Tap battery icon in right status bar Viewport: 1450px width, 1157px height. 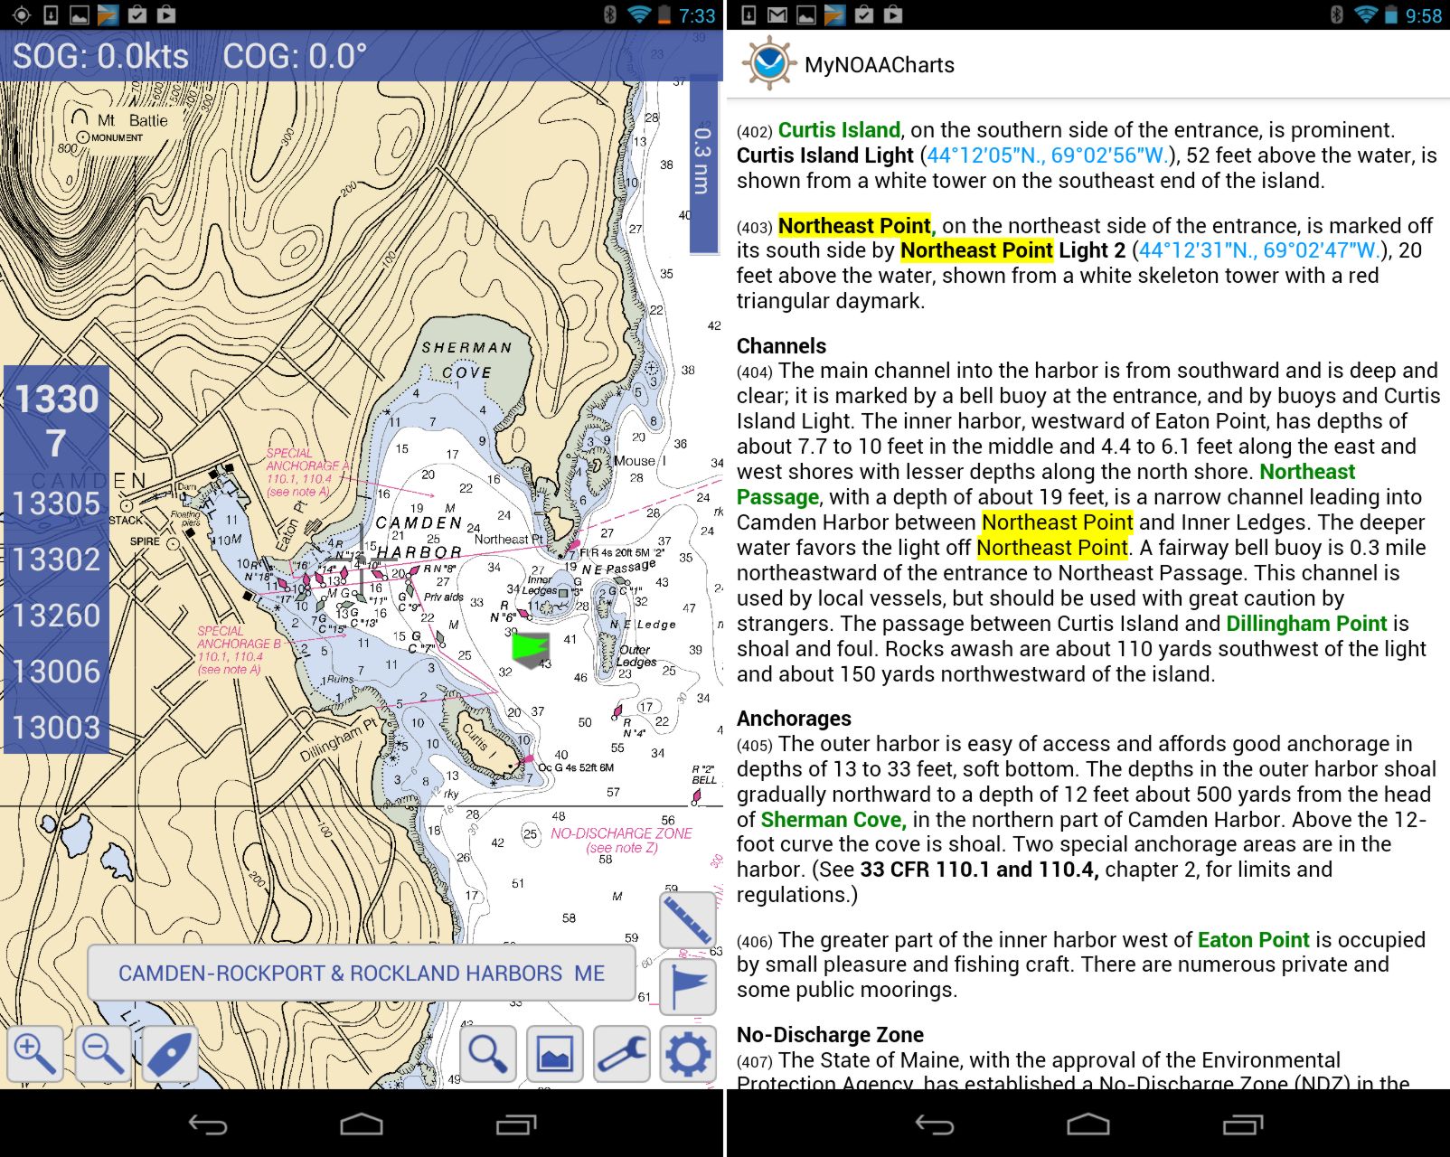tap(1391, 14)
